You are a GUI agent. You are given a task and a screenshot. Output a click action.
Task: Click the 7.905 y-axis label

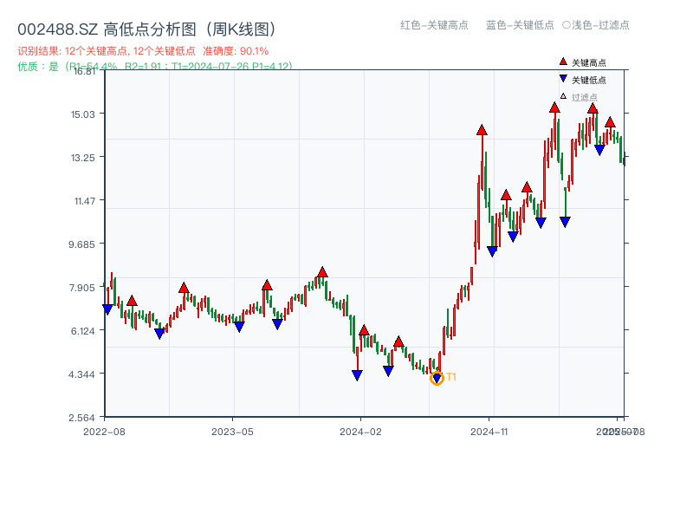[x=81, y=288]
